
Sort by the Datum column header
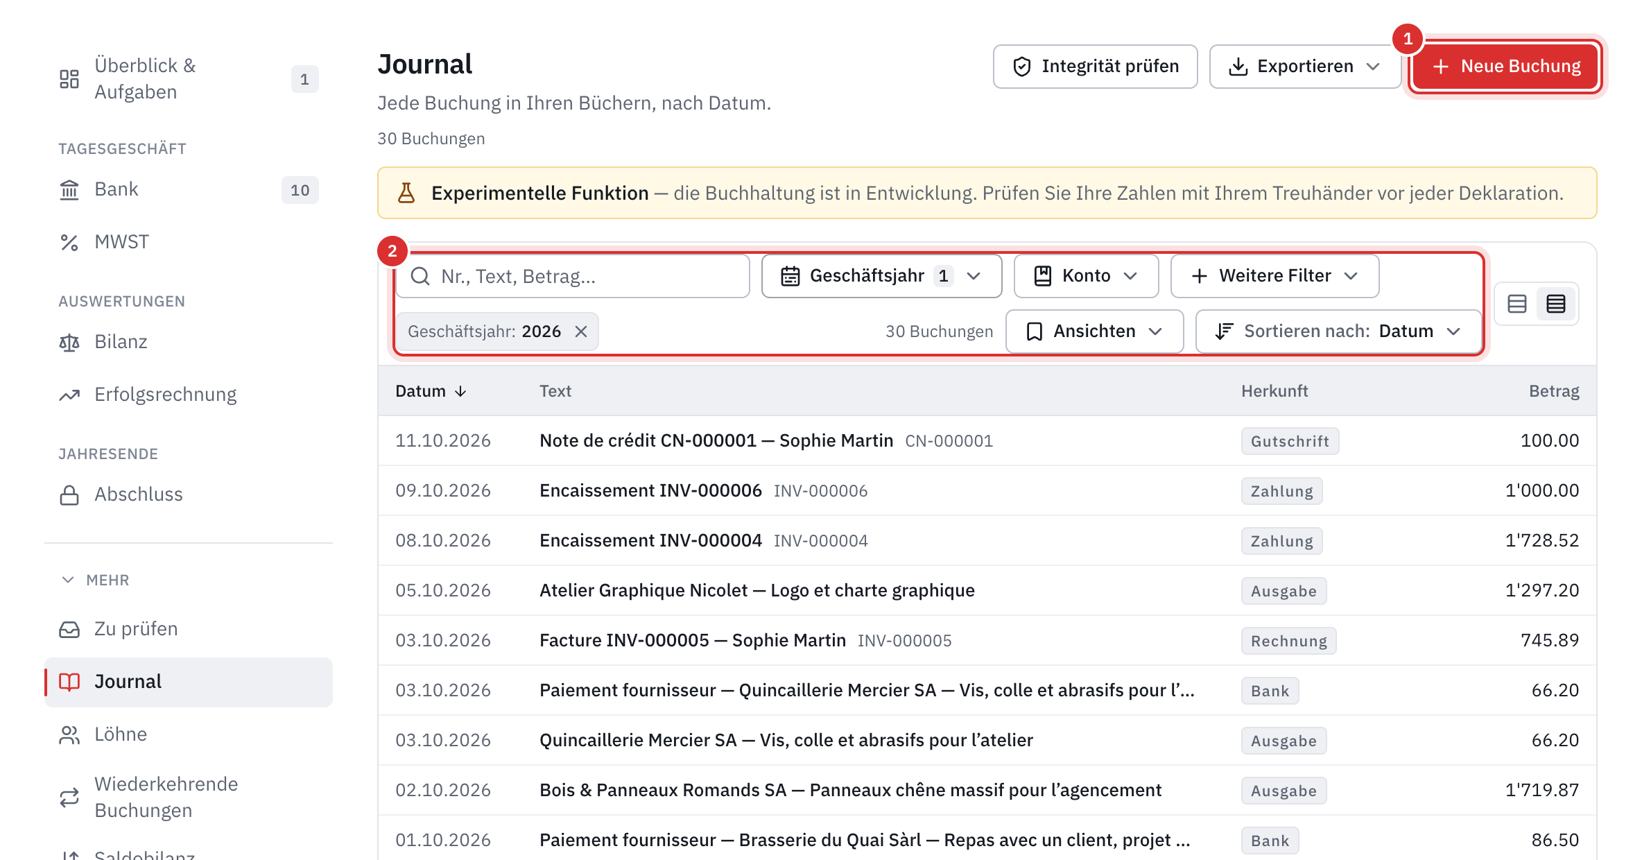pos(431,391)
